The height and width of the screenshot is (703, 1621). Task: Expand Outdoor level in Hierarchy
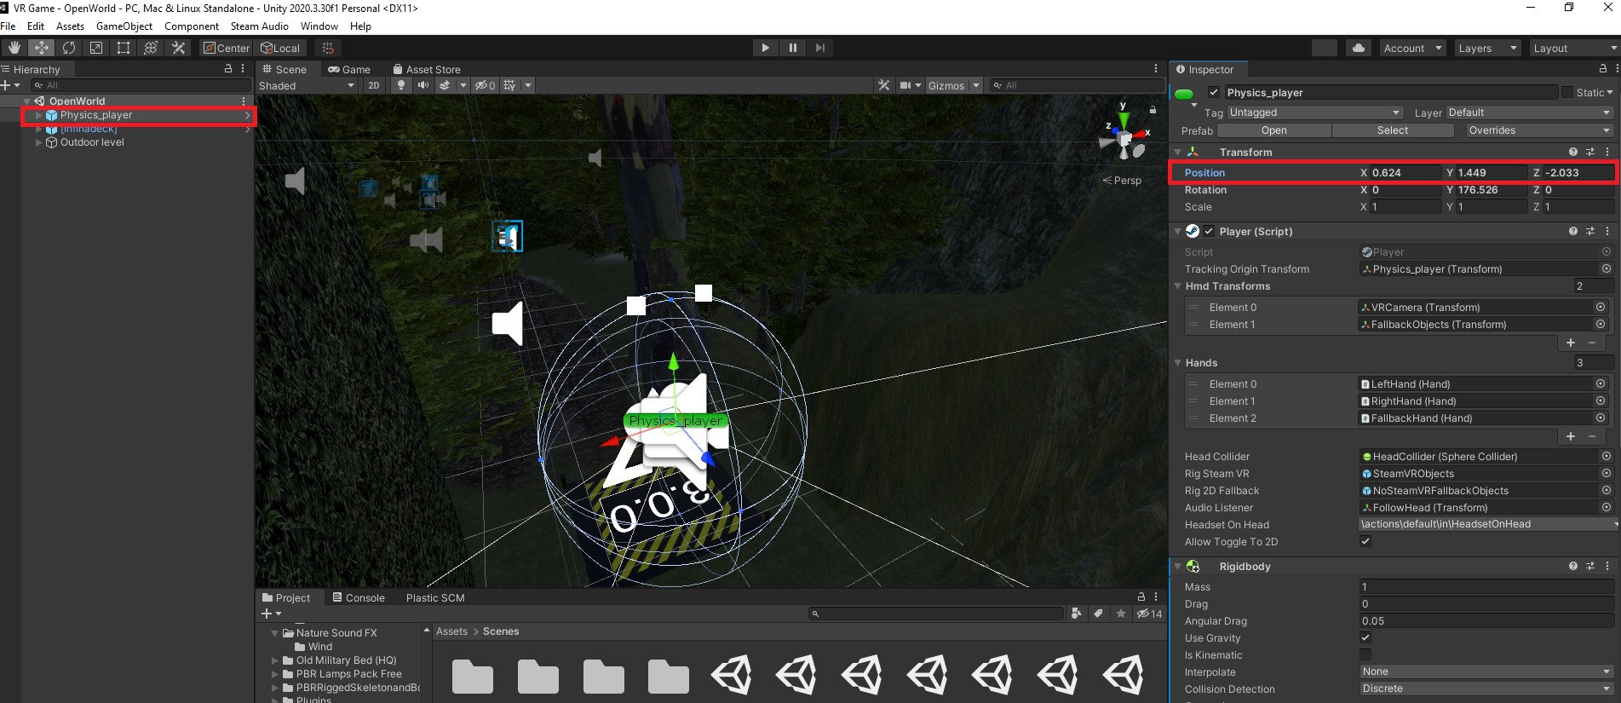coord(38,142)
